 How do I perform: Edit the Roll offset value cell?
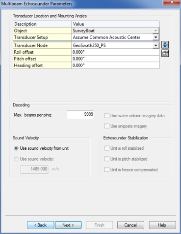tap(115, 52)
